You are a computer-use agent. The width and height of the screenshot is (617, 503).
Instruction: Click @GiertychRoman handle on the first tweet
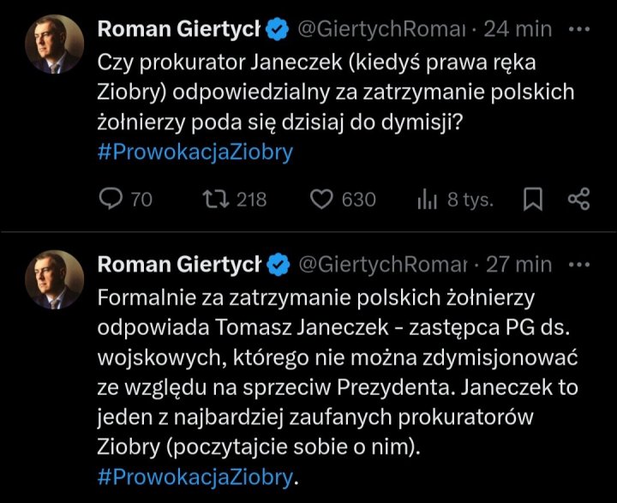pos(381,29)
